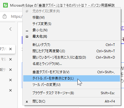Close the fifth tab in the vertical list
This screenshot has width=124, height=108.
(10, 90)
